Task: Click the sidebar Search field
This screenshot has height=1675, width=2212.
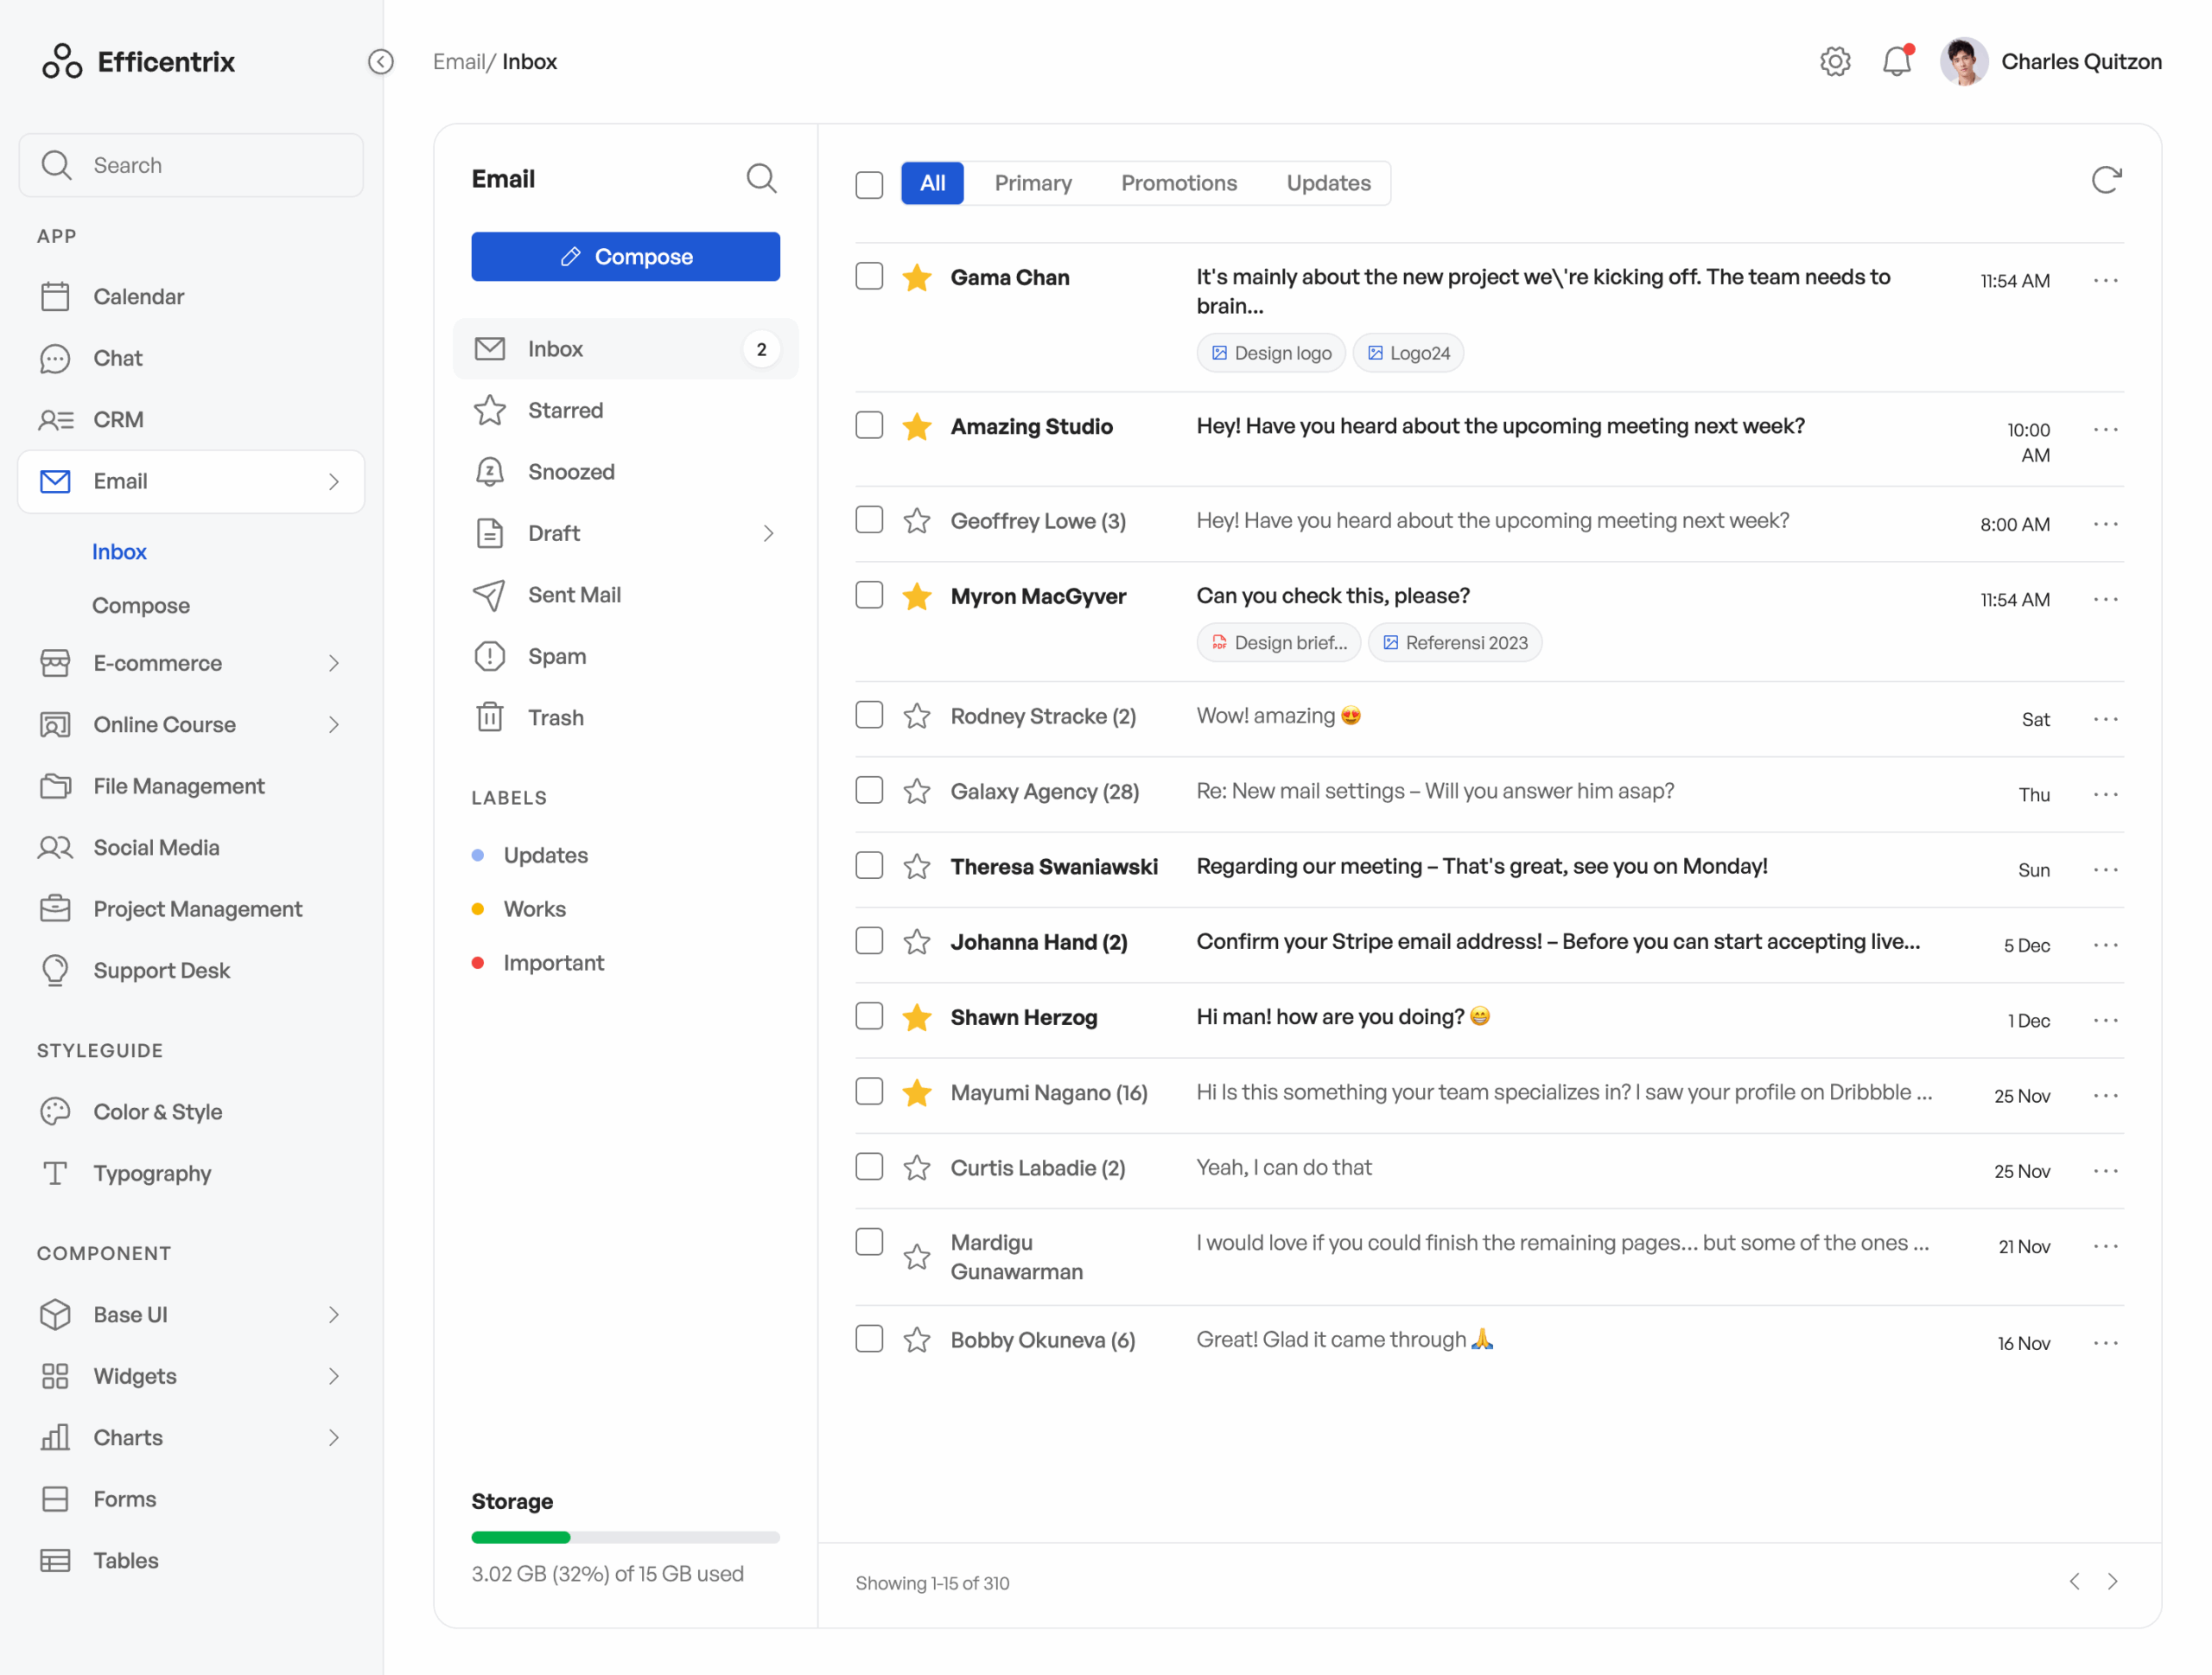Action: [192, 165]
